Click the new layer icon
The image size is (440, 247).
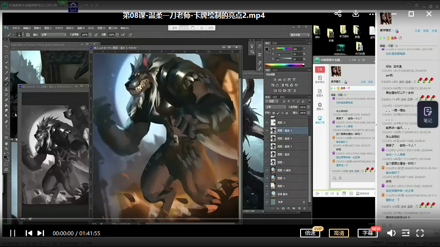tap(299, 209)
